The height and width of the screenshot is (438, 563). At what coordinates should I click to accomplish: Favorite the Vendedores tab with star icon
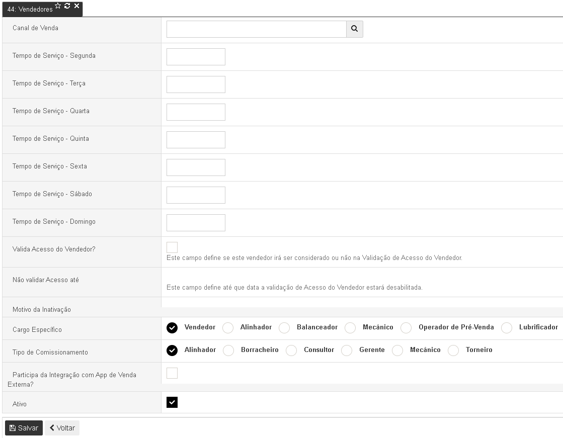(58, 6)
